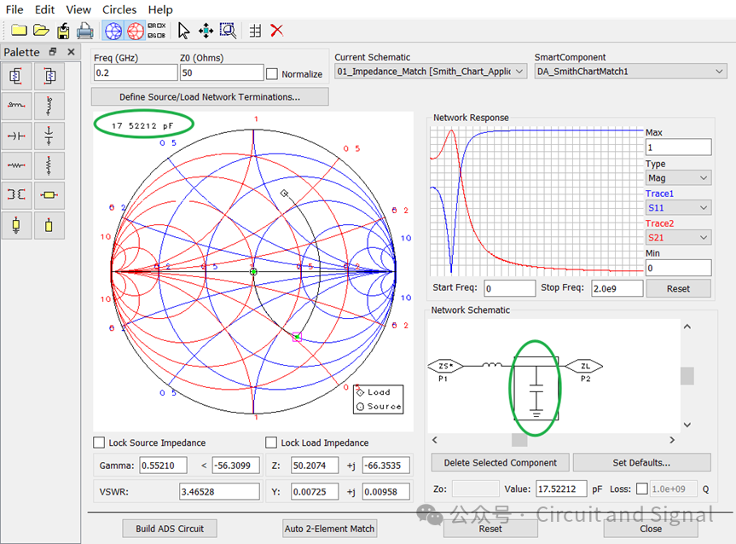Click Network Schematic scroll up arrow
Viewport: 736px width, 544px height.
pyautogui.click(x=687, y=327)
